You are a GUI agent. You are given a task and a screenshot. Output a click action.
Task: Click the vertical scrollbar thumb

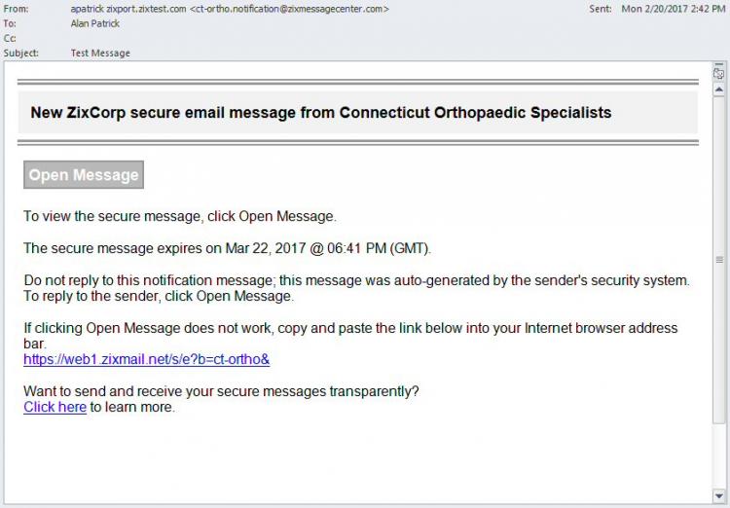click(x=719, y=260)
